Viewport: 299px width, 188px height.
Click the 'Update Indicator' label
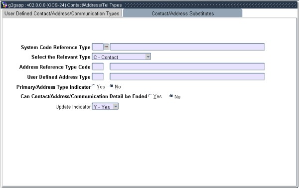pyautogui.click(x=73, y=107)
